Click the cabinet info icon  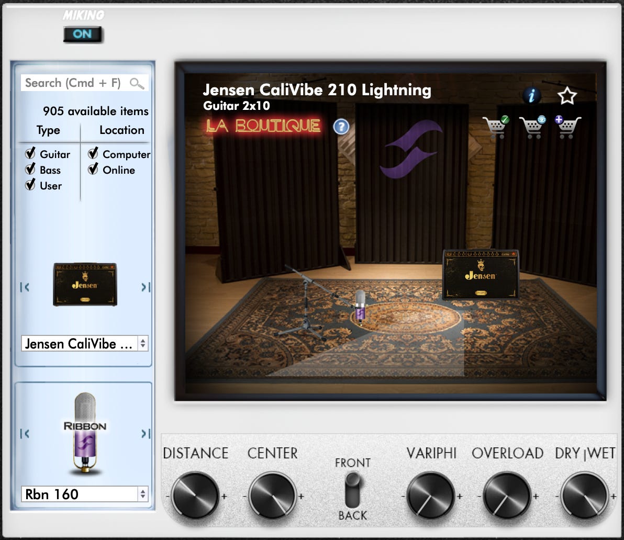point(532,95)
